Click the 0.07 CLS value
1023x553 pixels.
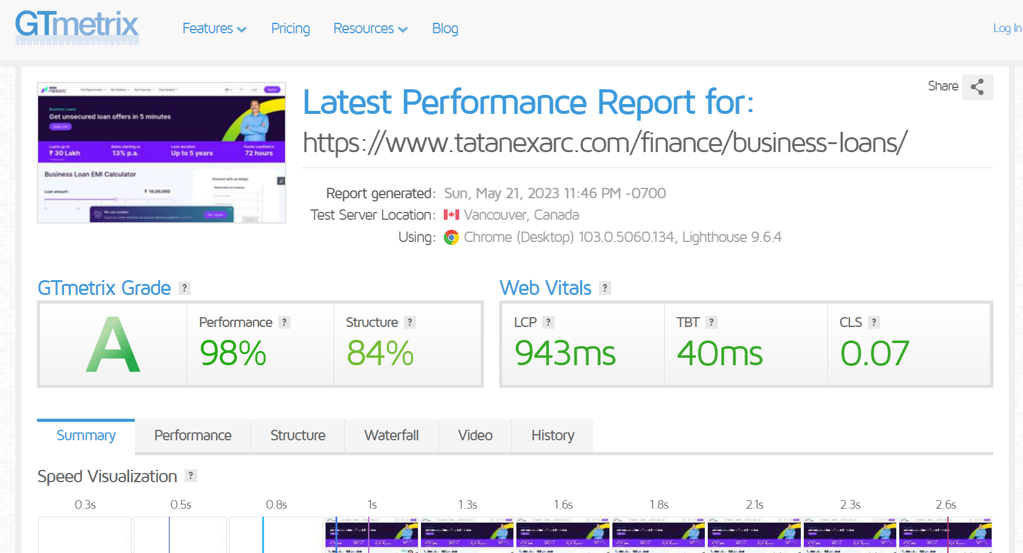pyautogui.click(x=875, y=353)
